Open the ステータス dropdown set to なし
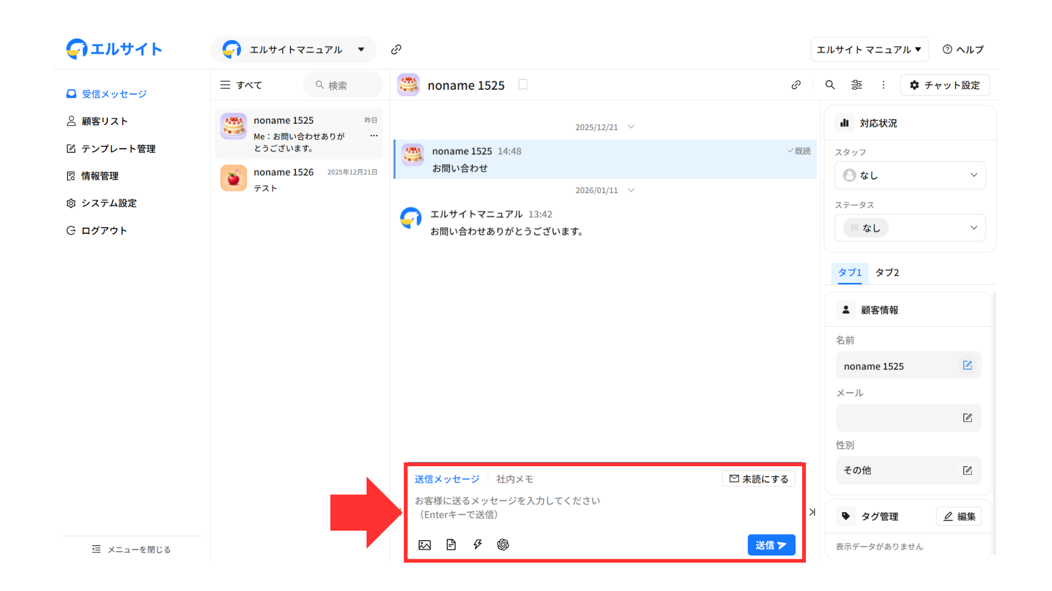The height and width of the screenshot is (591, 1052). click(910, 228)
